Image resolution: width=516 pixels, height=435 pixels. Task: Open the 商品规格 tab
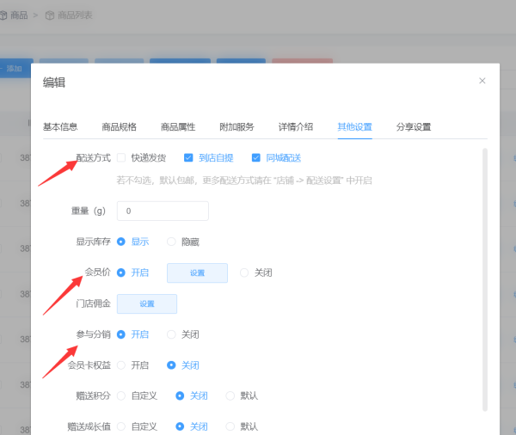pos(119,126)
